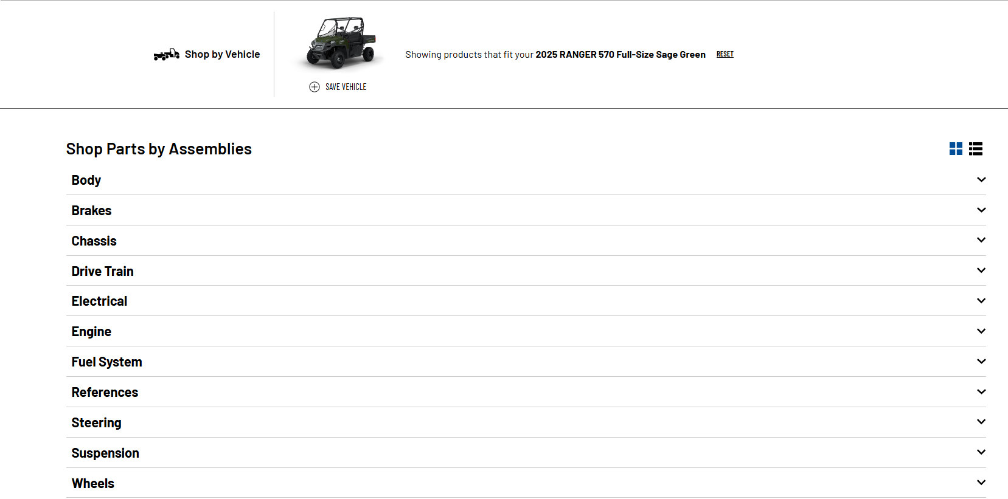The image size is (1008, 499).
Task: Switch to list view layout
Action: (x=976, y=149)
